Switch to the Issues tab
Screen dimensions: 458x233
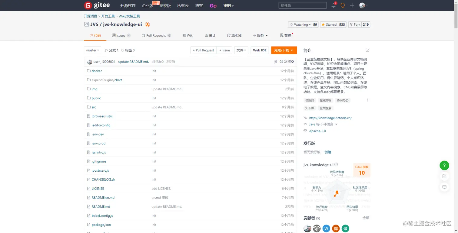pyautogui.click(x=121, y=35)
